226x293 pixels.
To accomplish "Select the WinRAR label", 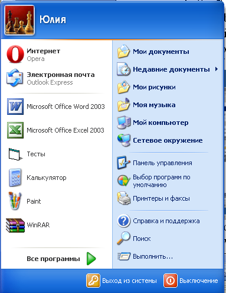I will point(38,225).
